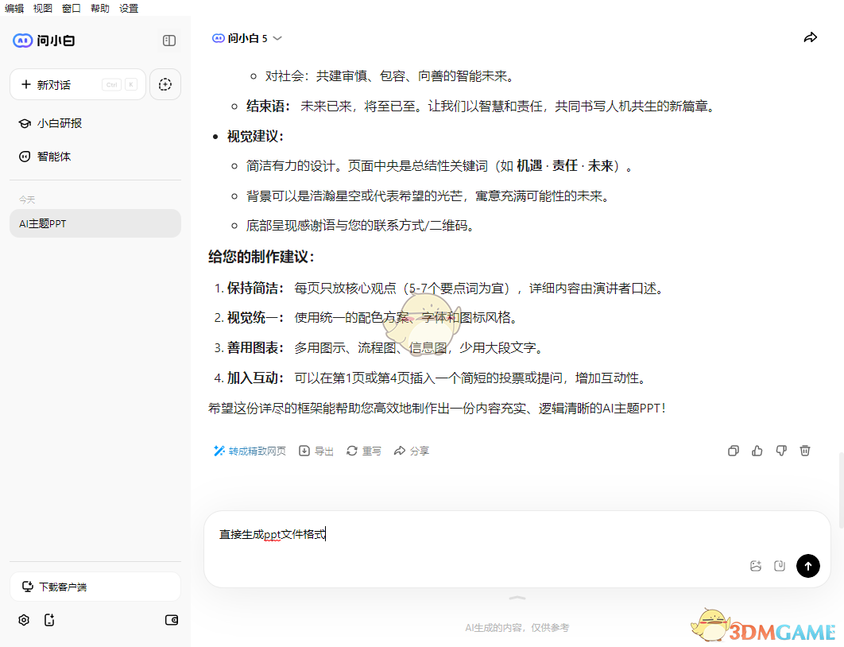Copy the AI response to clipboard
The image size is (844, 647).
tap(733, 451)
